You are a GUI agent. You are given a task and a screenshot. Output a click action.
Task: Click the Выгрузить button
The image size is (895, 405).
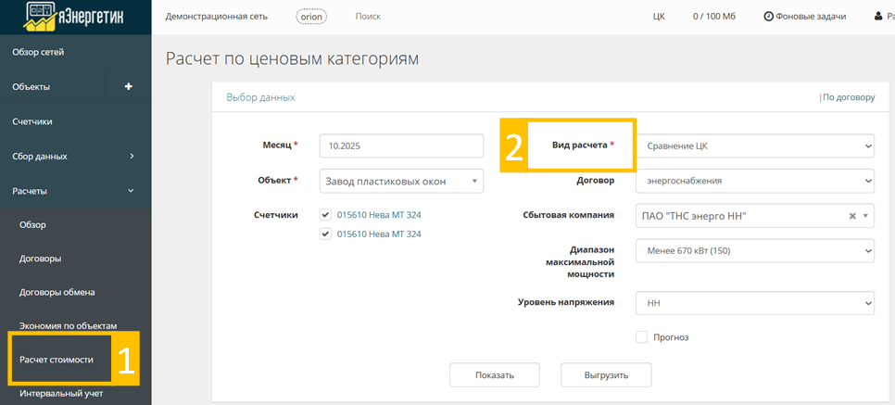pos(606,375)
